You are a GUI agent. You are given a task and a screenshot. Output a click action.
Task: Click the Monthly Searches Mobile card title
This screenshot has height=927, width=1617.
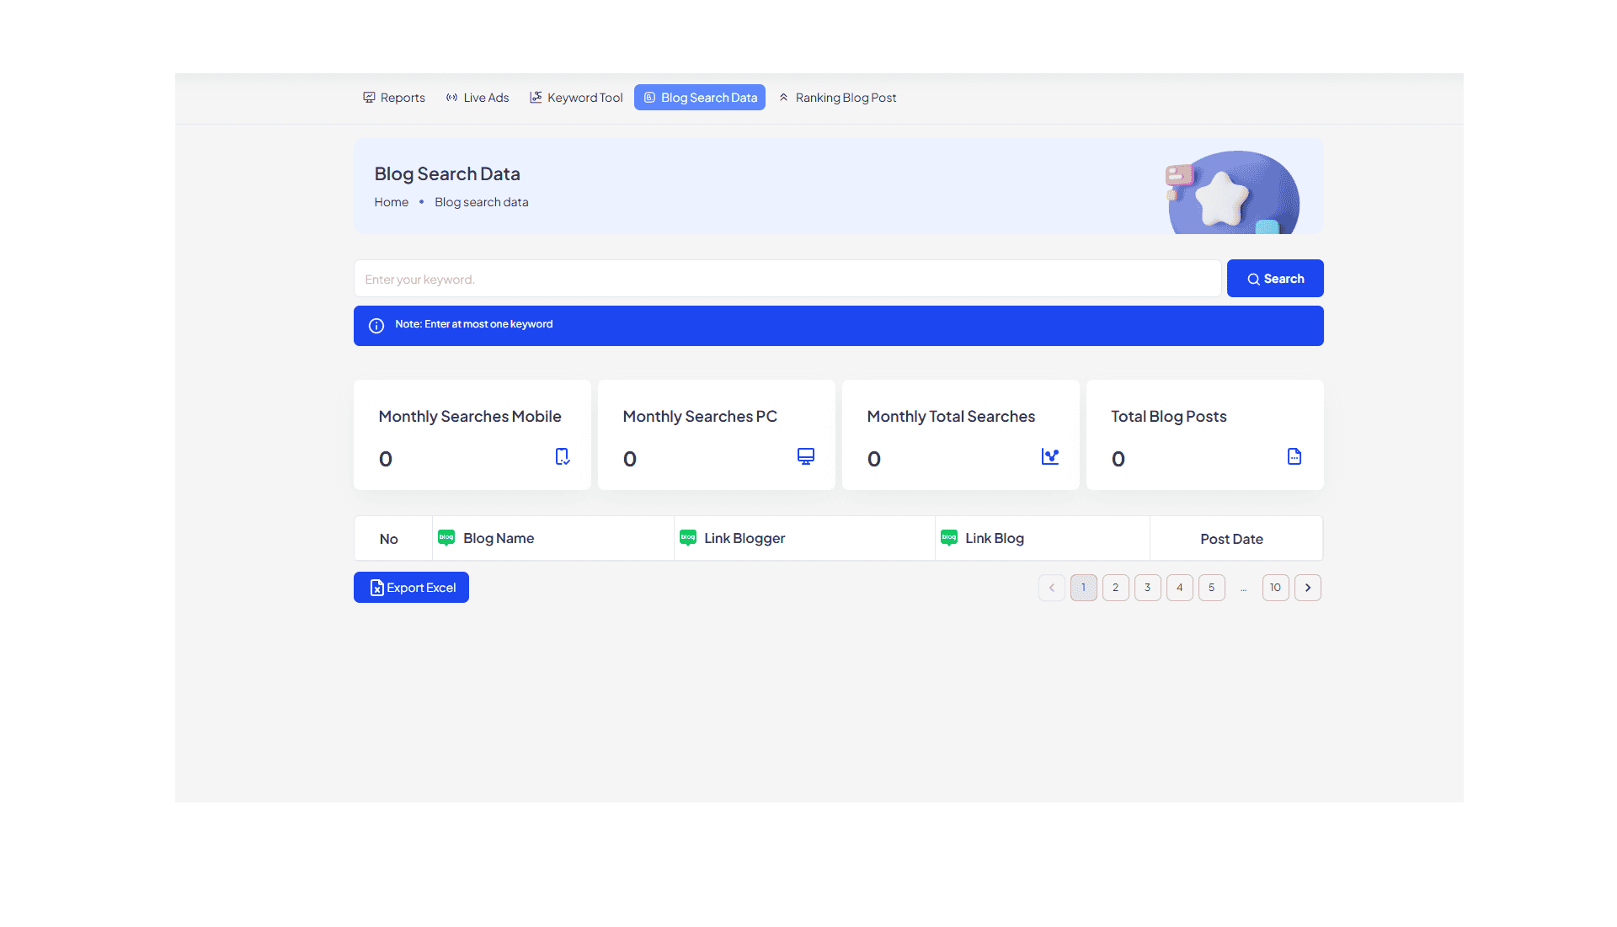470,417
